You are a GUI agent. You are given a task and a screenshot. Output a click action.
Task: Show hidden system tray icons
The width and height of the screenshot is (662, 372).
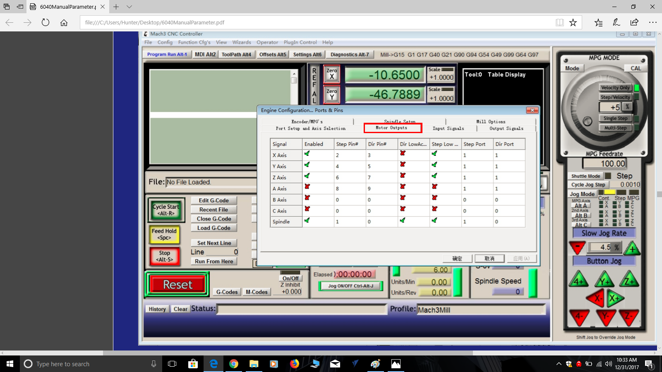pyautogui.click(x=559, y=364)
